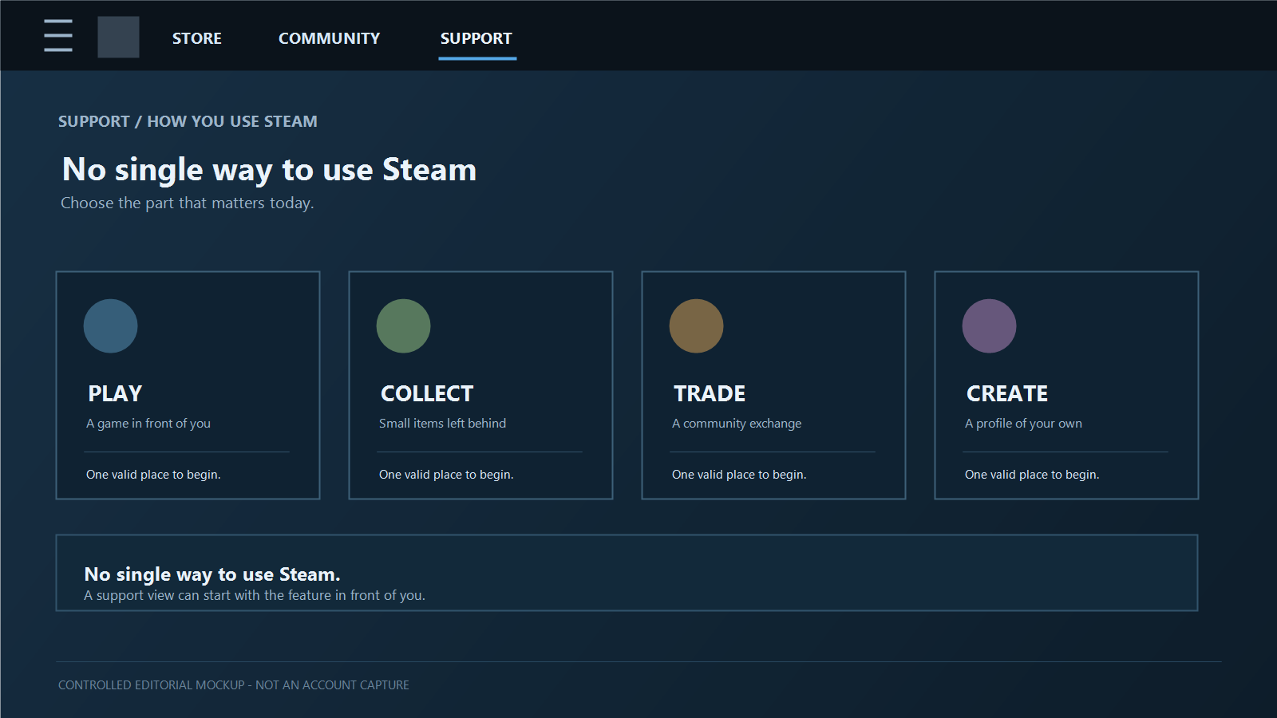Click 'Choose the part that matters today.' subtitle
Screen dimensions: 1277x718
(188, 203)
